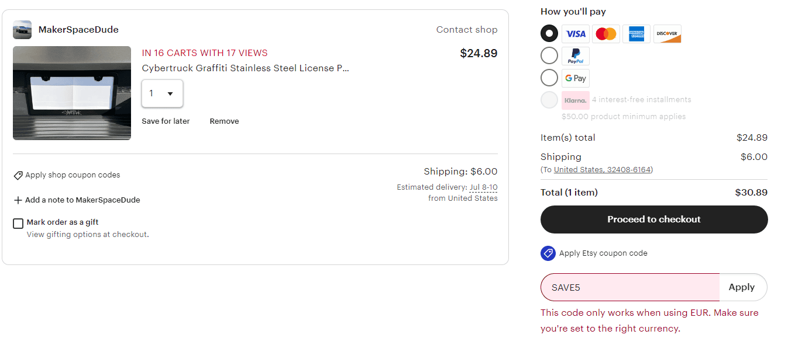Open the license plate product thumbnail
Screen dimensions: 788x345
(71, 93)
